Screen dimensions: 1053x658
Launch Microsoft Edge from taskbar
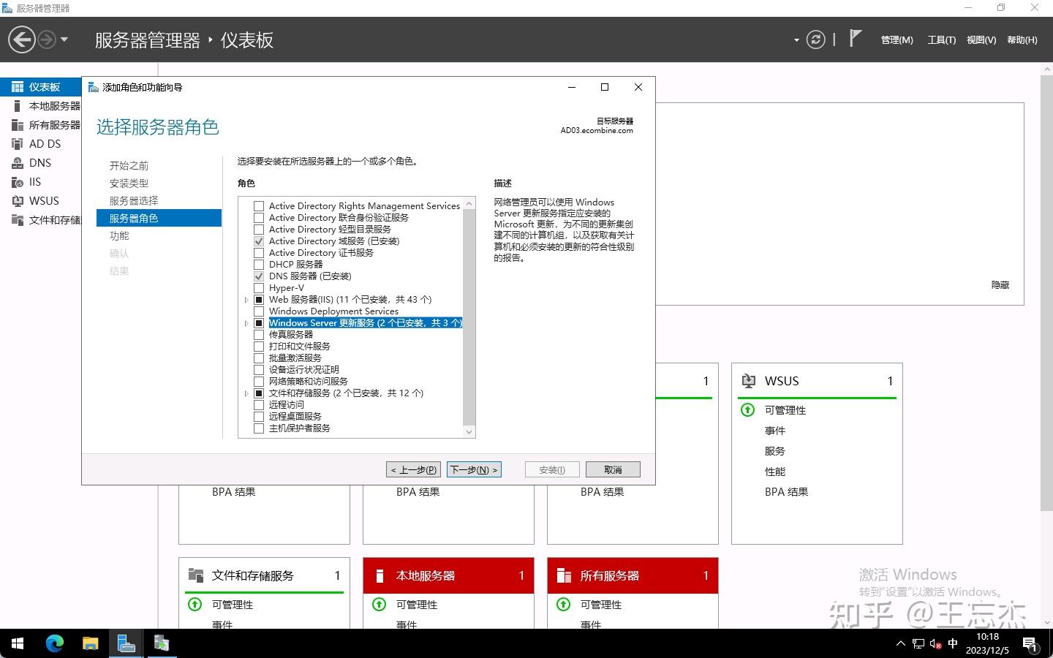(55, 643)
